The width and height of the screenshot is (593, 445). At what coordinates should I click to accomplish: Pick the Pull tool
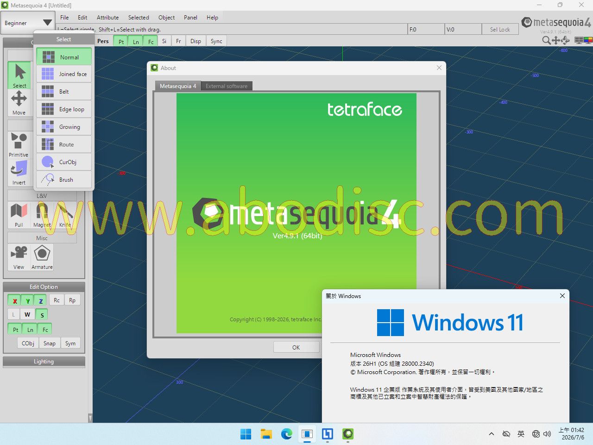click(x=19, y=215)
